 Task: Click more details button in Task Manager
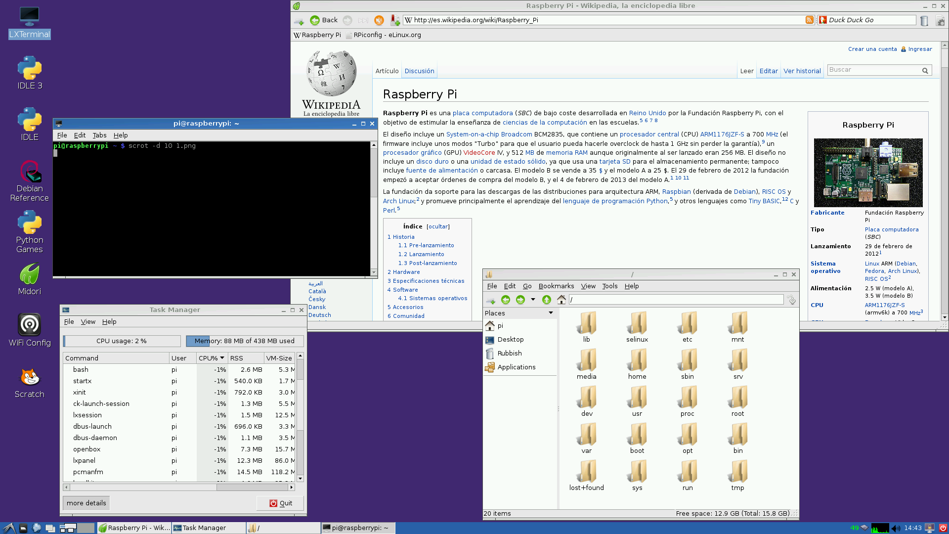tap(86, 503)
